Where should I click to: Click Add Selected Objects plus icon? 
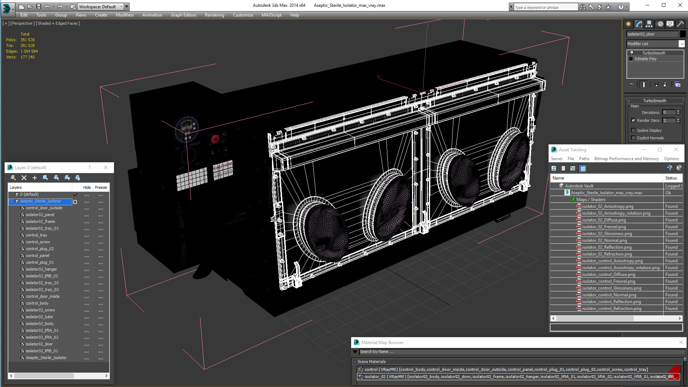point(35,178)
